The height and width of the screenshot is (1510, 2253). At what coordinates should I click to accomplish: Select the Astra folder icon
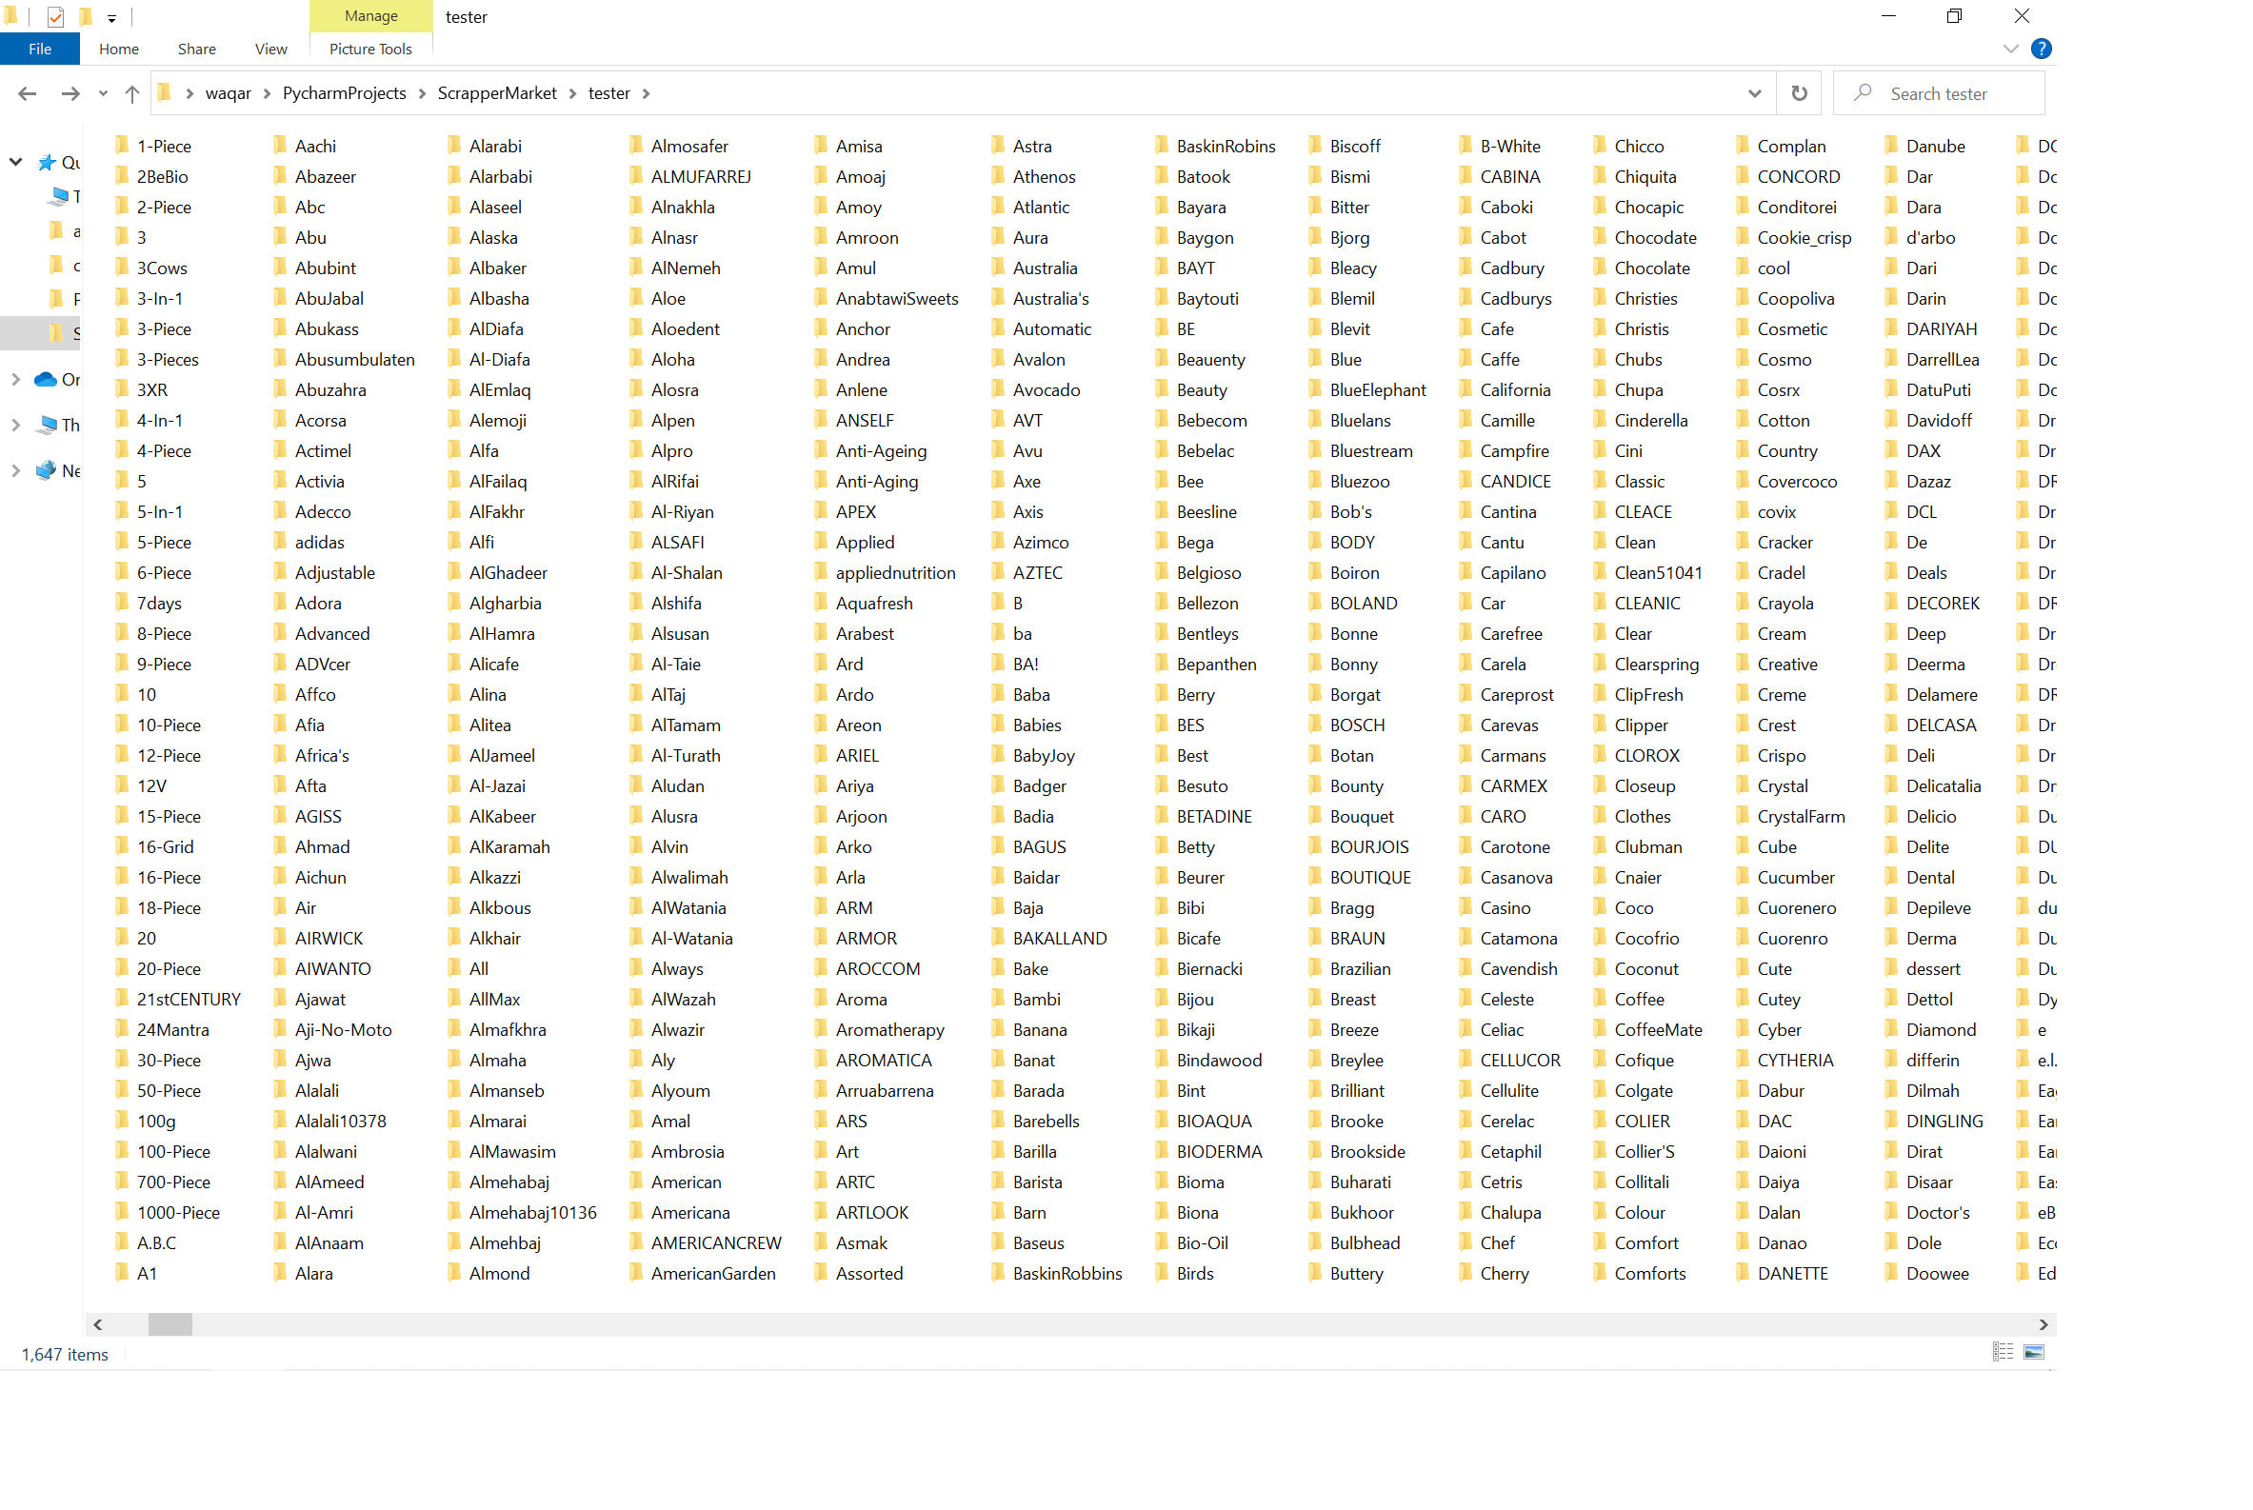tap(998, 146)
